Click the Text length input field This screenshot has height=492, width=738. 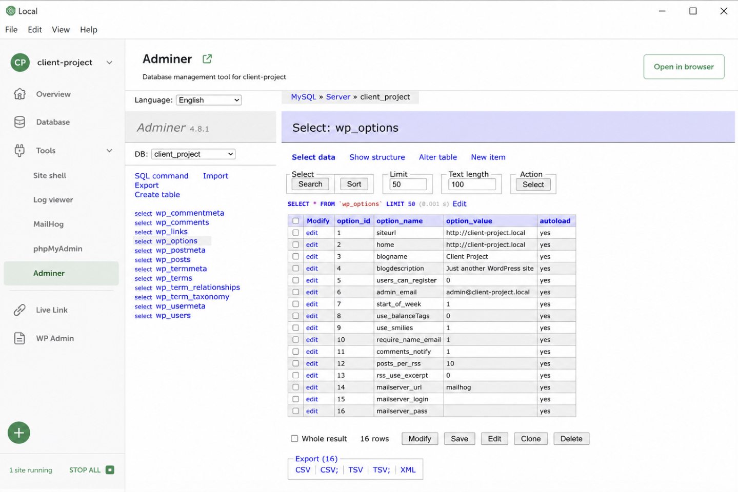(x=472, y=184)
